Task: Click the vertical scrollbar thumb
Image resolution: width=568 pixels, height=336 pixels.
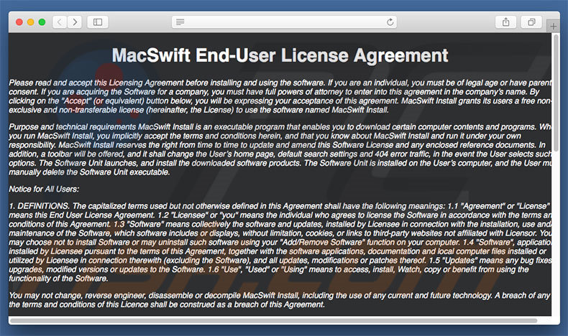Action: (556, 93)
